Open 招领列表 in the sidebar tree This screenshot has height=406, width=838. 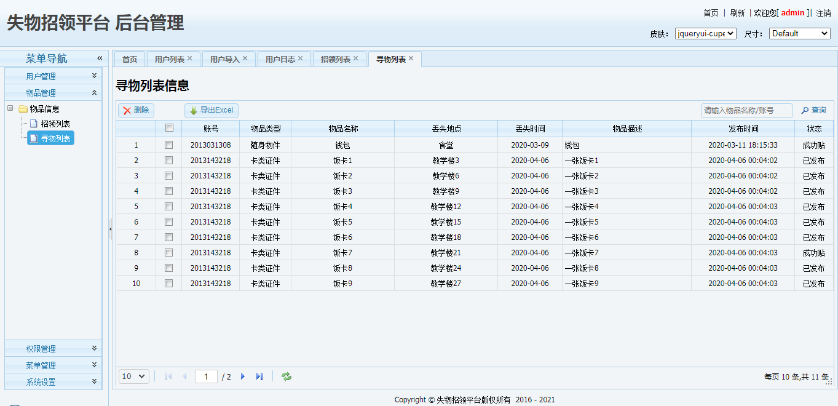(55, 124)
